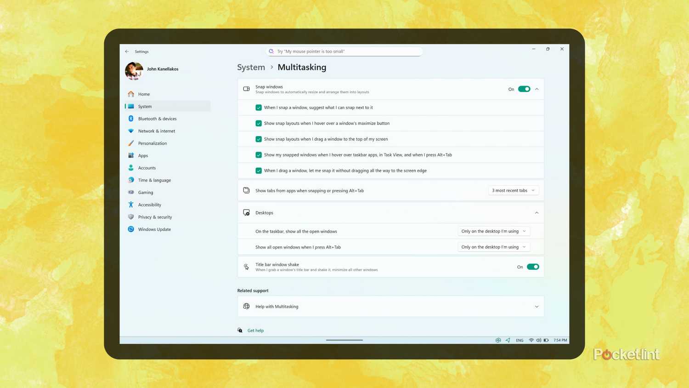Click the System breadcrumb link

251,67
